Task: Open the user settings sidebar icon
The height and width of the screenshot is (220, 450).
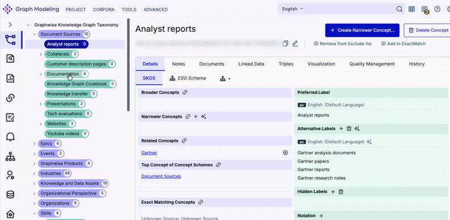Action: [x=10, y=175]
